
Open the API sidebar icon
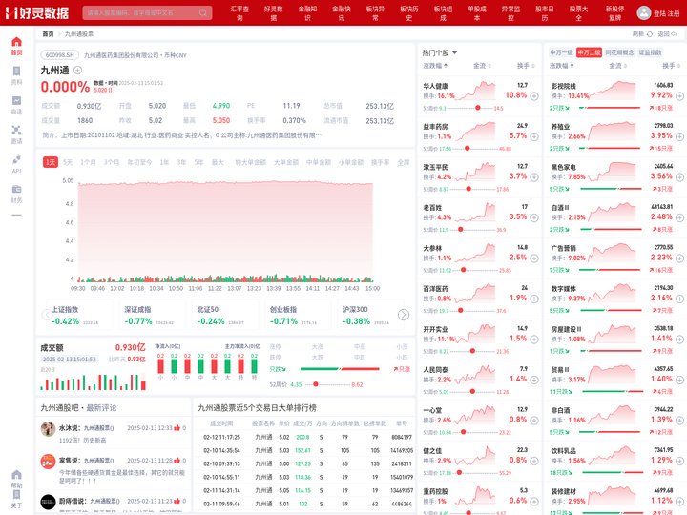click(x=16, y=160)
